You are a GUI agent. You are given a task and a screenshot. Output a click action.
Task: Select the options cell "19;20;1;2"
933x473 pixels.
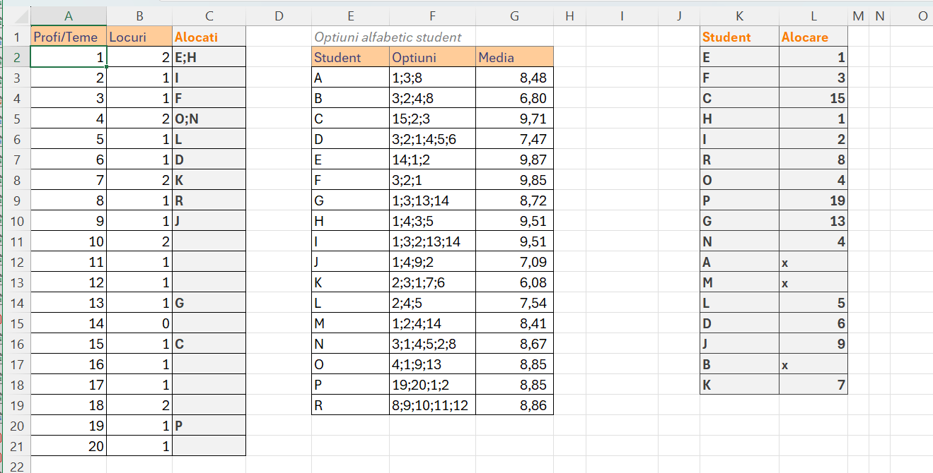[432, 385]
